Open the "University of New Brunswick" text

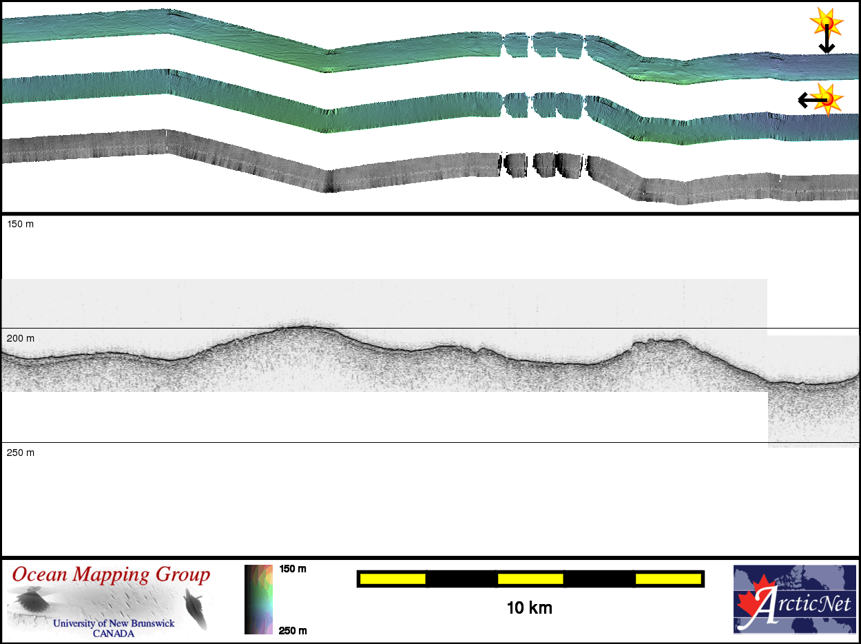[114, 623]
